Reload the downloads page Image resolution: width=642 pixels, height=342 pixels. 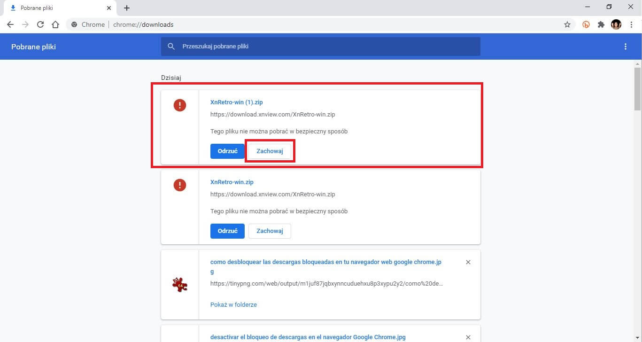coord(40,24)
